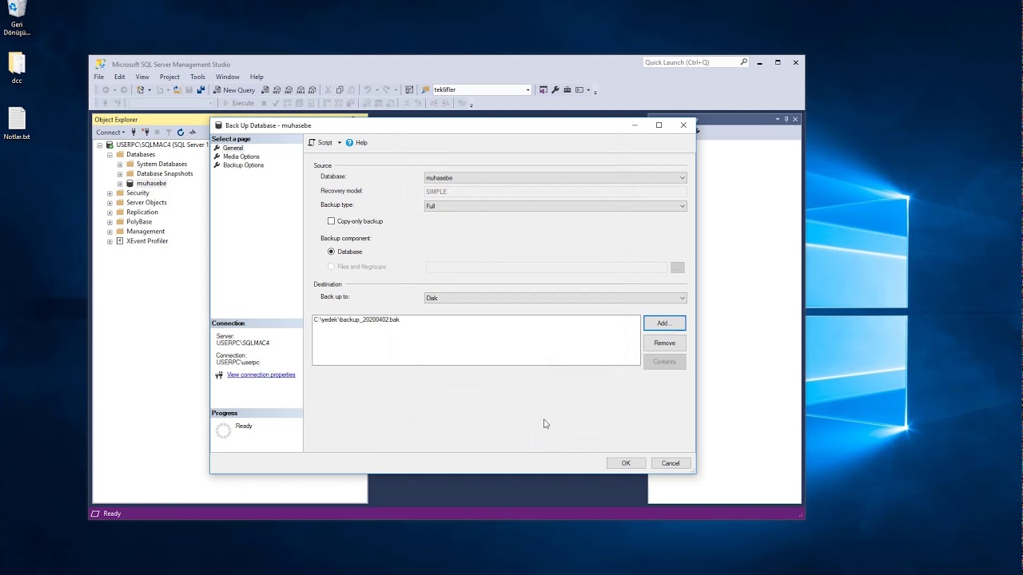Open the Window menu

(x=228, y=77)
